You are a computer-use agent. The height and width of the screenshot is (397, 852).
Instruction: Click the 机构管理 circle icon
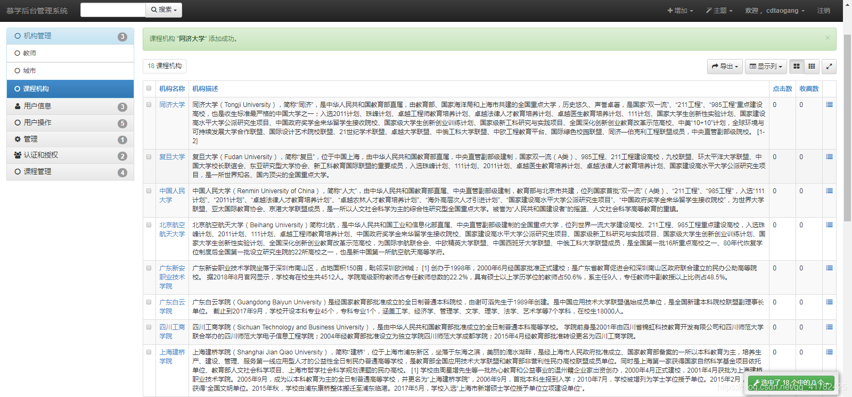pyautogui.click(x=18, y=36)
